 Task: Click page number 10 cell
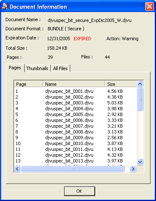[x=18, y=143]
